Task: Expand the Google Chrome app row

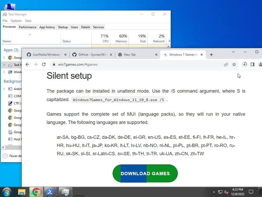Action: [4, 58]
